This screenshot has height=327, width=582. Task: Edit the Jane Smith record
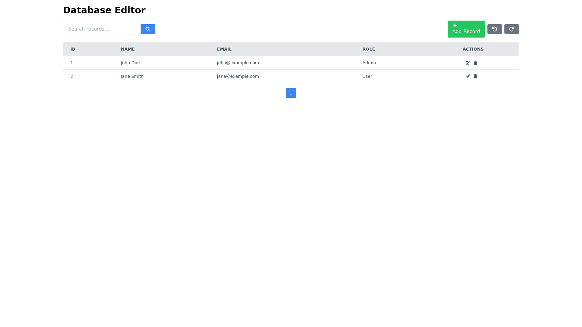coord(468,76)
